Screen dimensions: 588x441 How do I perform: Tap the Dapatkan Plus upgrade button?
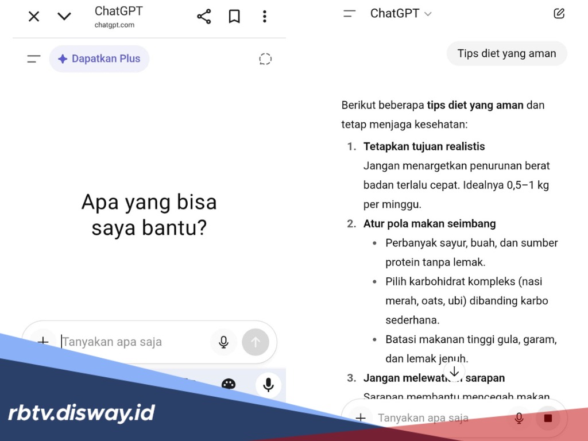(x=99, y=59)
